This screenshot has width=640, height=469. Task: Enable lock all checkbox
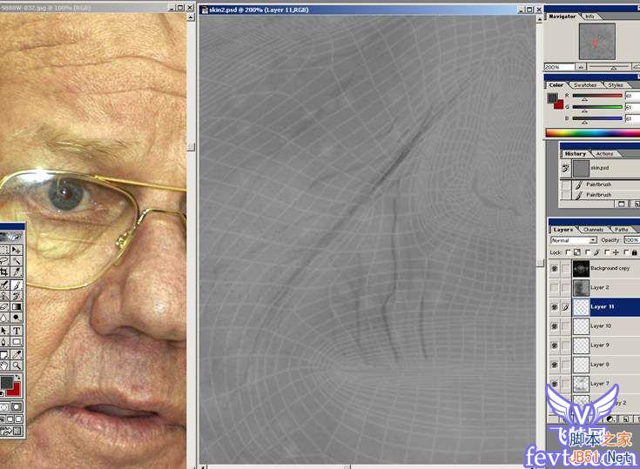coord(626,252)
